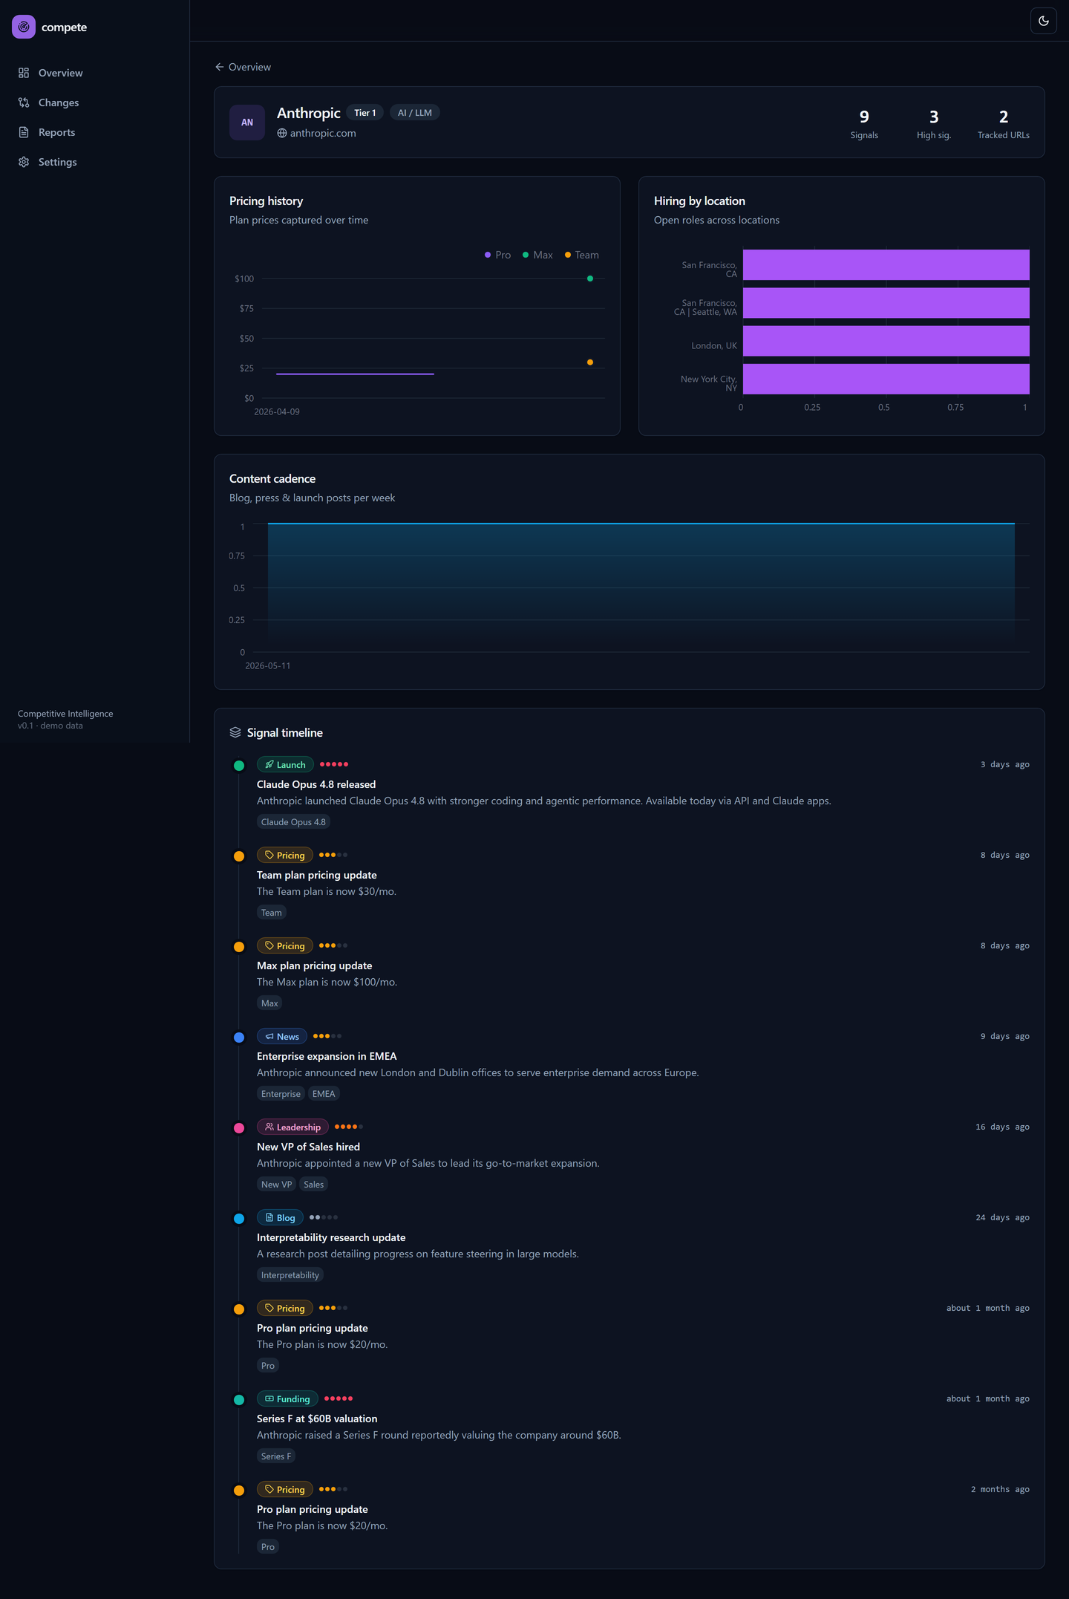Click the Claude Opus 4.8 tag chip
The height and width of the screenshot is (1599, 1069).
293,822
